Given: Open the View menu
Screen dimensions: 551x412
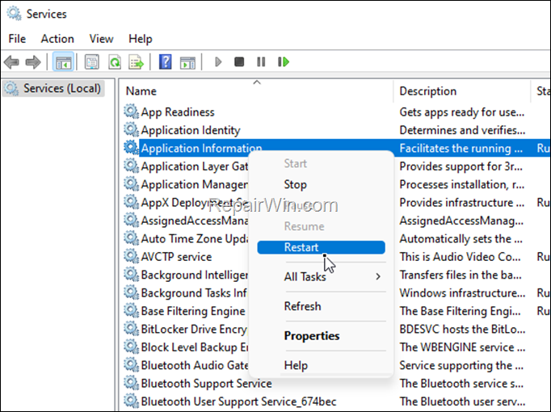Looking at the screenshot, I should click(101, 39).
